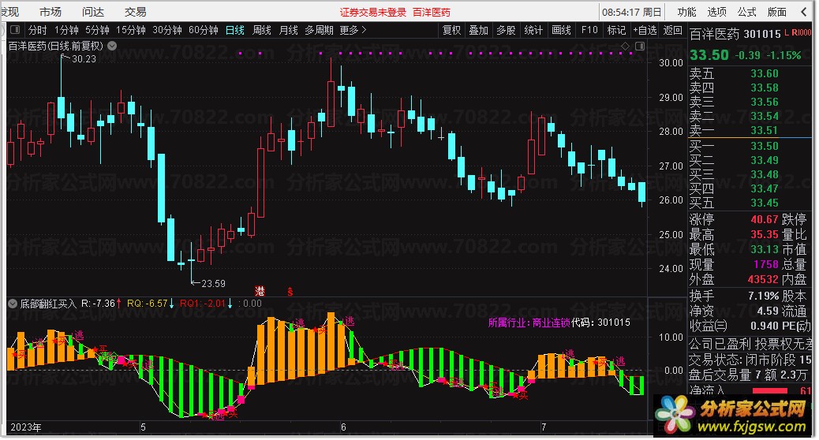Click the panel layout icon above chart
The height and width of the screenshot is (440, 819).
639,47
